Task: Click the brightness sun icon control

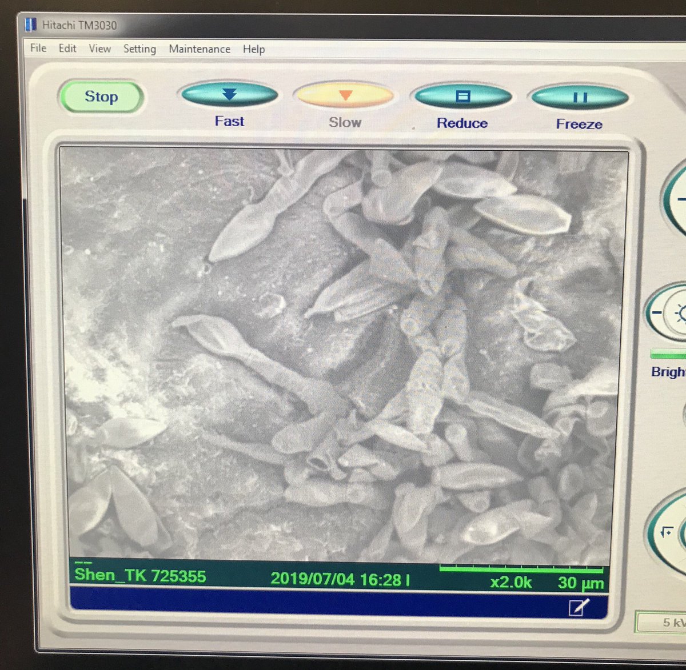Action: [x=680, y=314]
